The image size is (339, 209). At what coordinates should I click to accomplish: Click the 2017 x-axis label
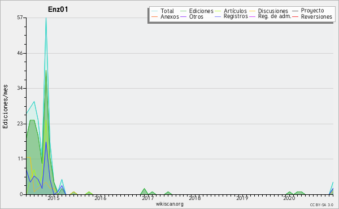tap(148, 198)
